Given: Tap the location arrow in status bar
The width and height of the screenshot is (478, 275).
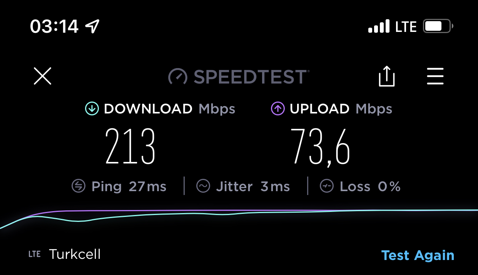Looking at the screenshot, I should [92, 27].
